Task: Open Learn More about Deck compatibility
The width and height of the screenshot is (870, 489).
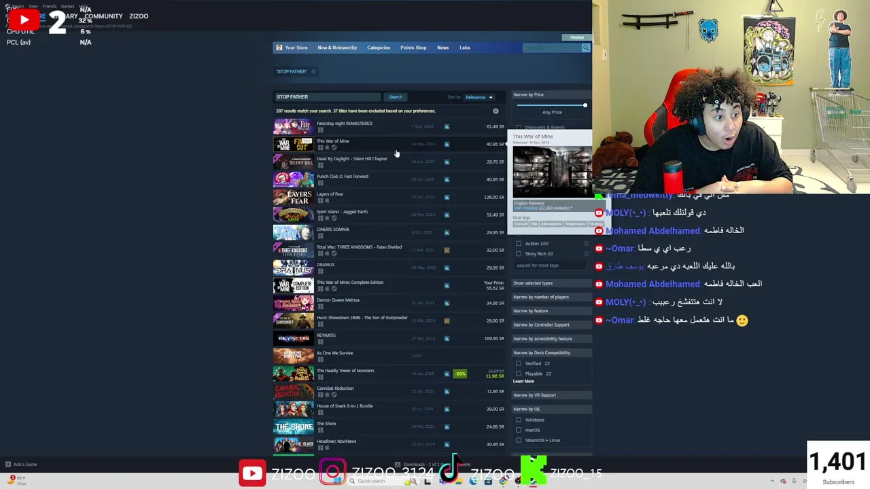Action: 523,382
